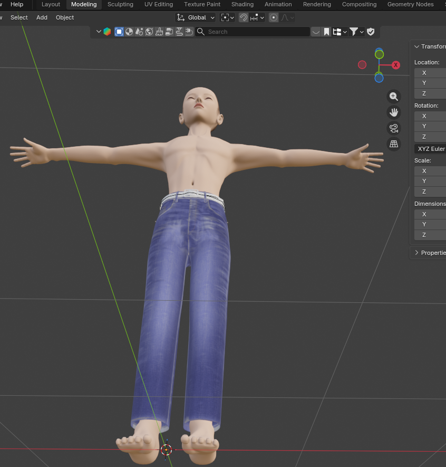Open the pivot point dropdown
This screenshot has width=446, height=467.
point(227,17)
